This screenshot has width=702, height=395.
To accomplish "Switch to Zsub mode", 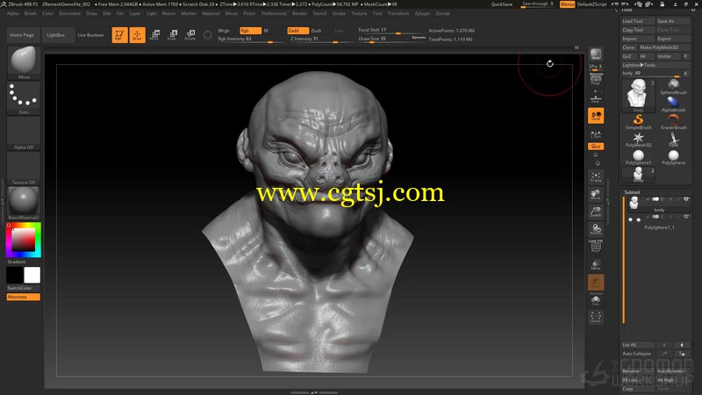I will click(316, 31).
